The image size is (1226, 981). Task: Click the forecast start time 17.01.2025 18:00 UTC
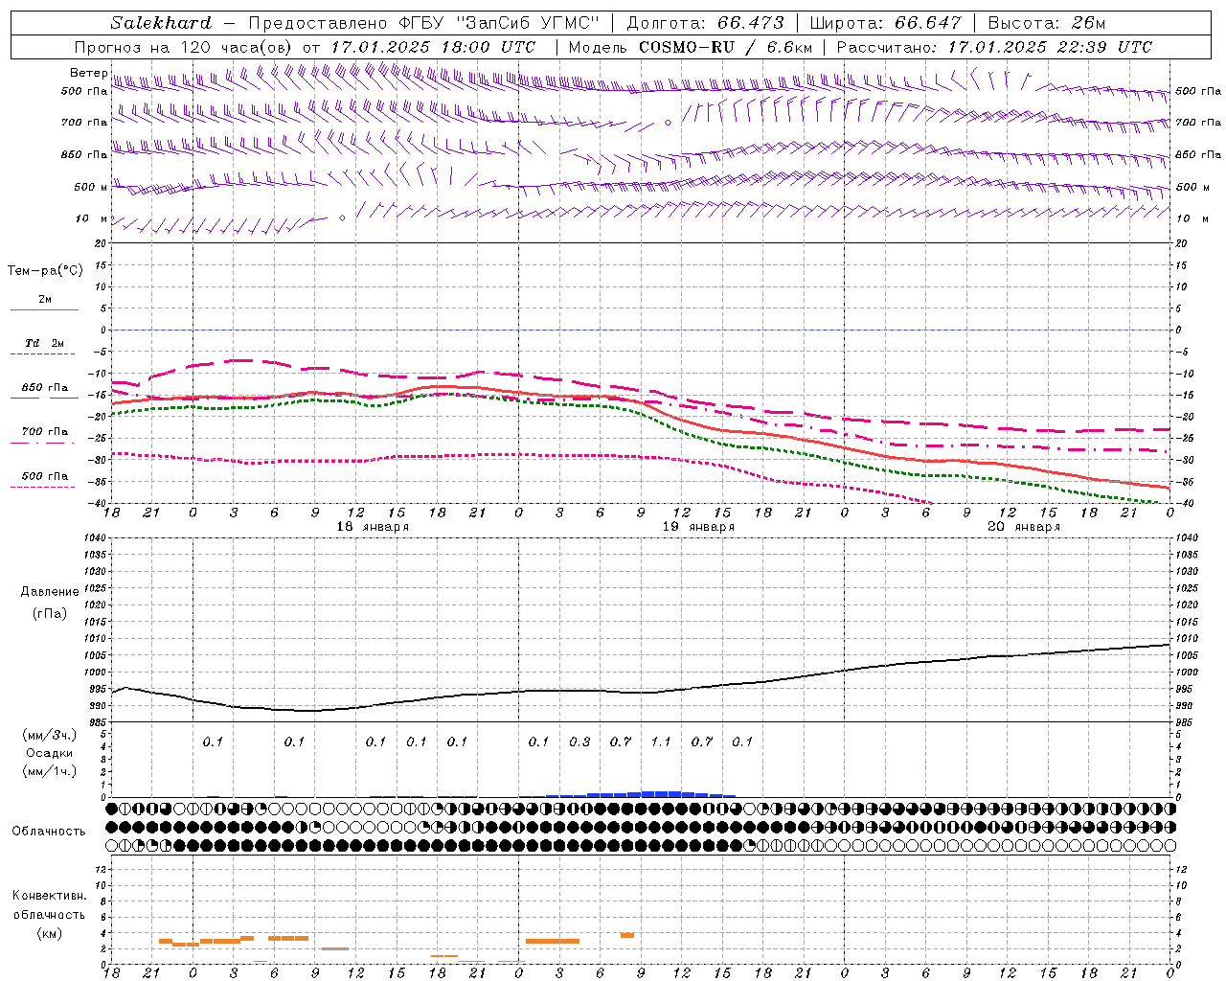click(433, 47)
